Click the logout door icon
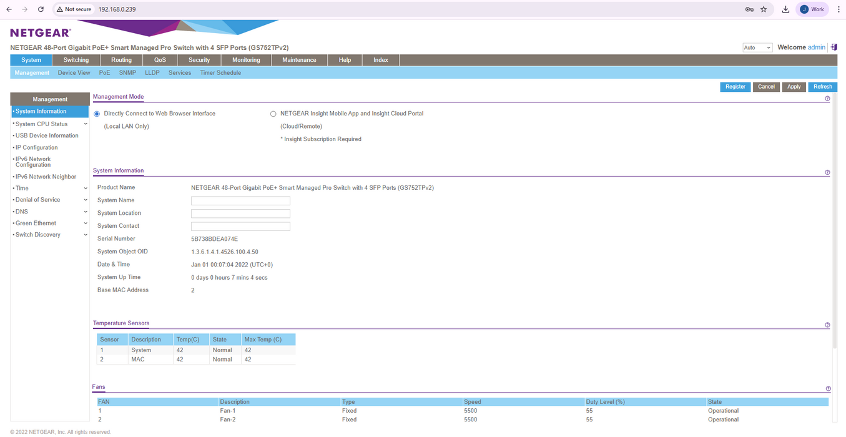 [834, 47]
